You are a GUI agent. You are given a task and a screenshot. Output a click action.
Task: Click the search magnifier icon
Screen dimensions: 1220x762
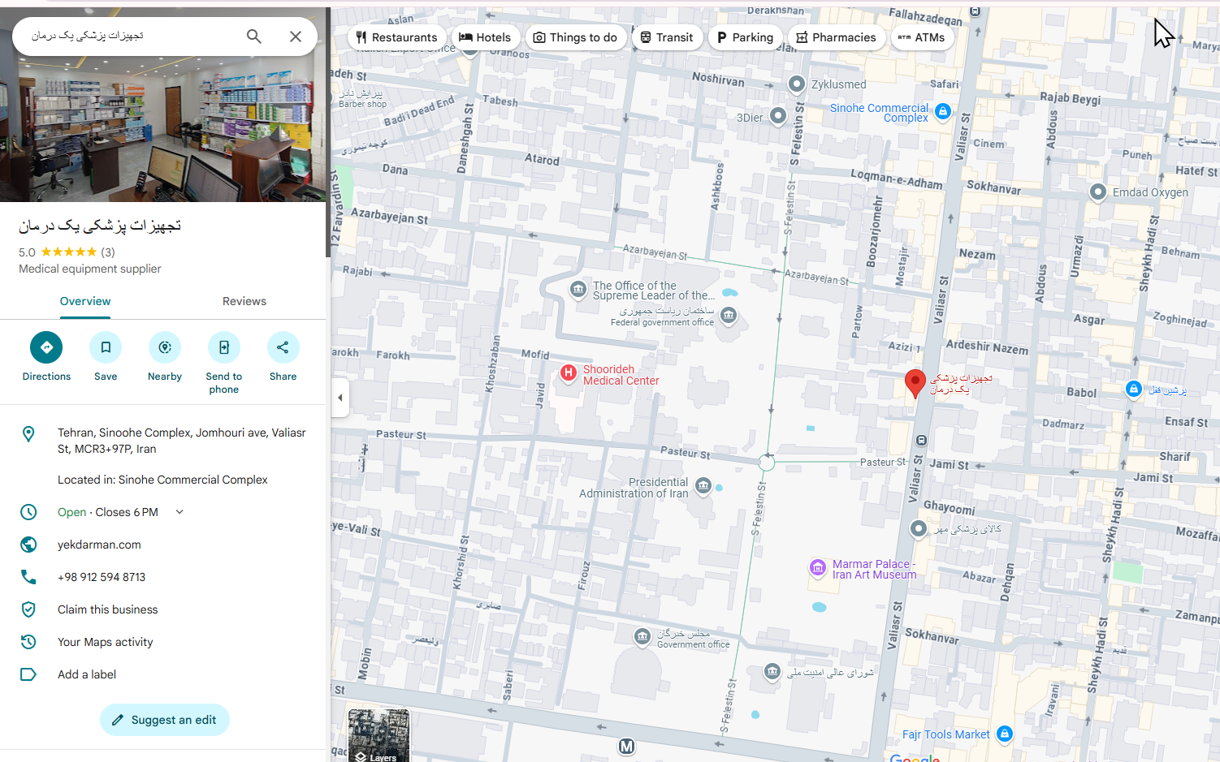click(x=254, y=37)
